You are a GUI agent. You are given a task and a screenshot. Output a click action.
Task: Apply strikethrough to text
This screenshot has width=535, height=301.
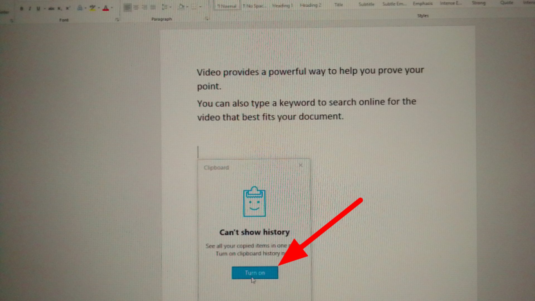pos(51,9)
